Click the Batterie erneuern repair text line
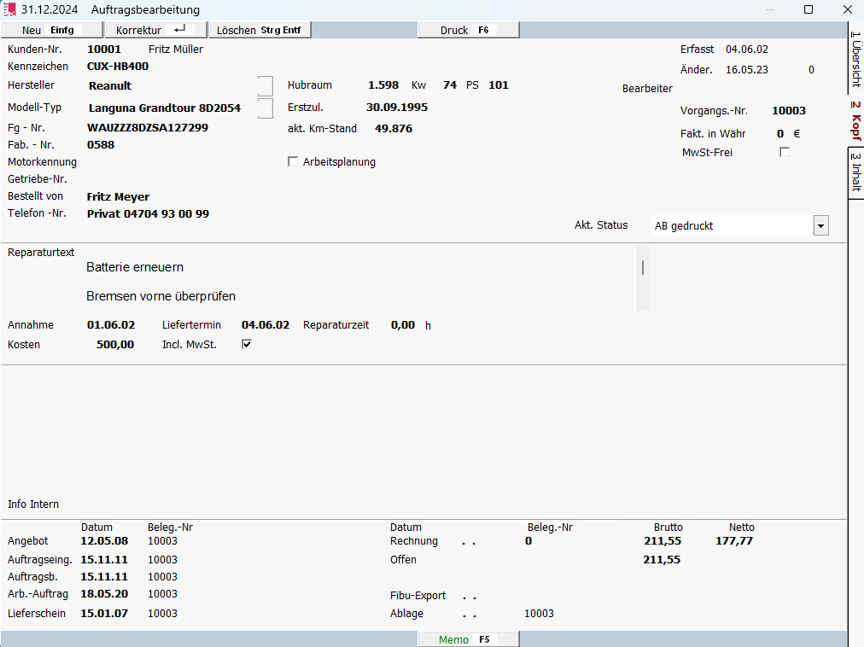 (135, 268)
